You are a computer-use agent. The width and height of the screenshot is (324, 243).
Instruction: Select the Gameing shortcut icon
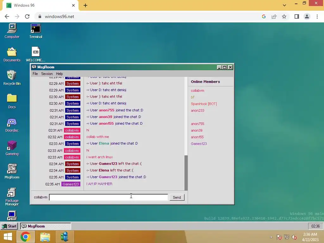pyautogui.click(x=12, y=148)
